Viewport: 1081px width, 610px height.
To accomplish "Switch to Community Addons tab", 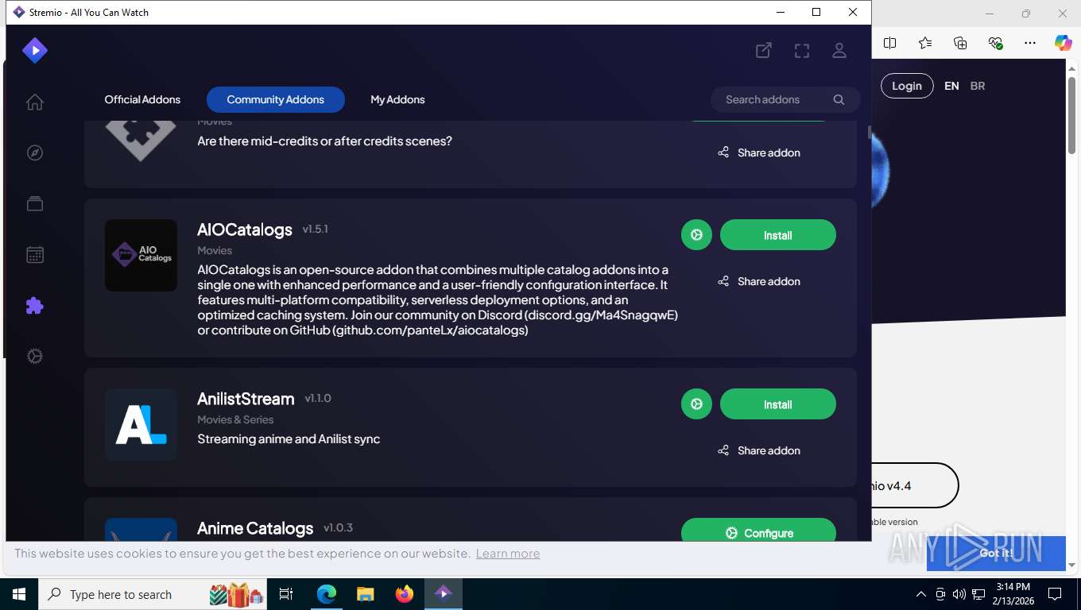I will (x=276, y=99).
